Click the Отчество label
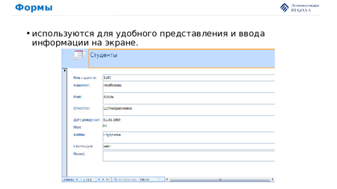This screenshot has height=189, width=337. point(82,109)
